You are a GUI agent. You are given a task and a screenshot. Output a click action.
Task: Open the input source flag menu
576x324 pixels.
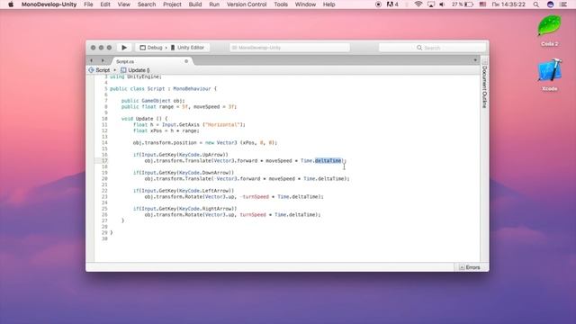(x=482, y=4)
